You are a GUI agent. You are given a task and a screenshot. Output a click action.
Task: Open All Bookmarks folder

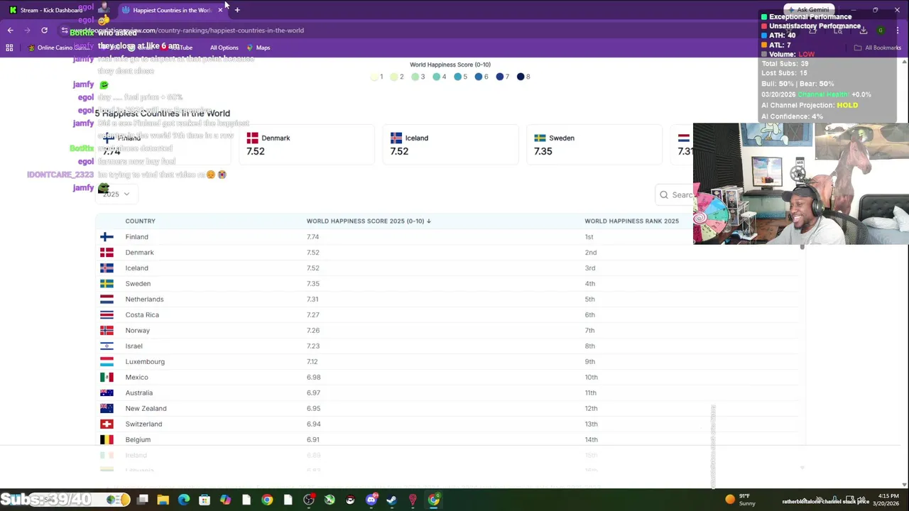point(877,48)
